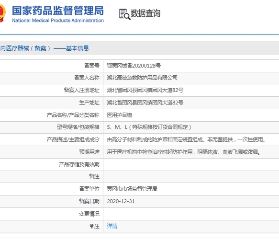This screenshot has width=279, height=241.
Task: Click the 型号规格/包装规格 label
Action: point(78,127)
